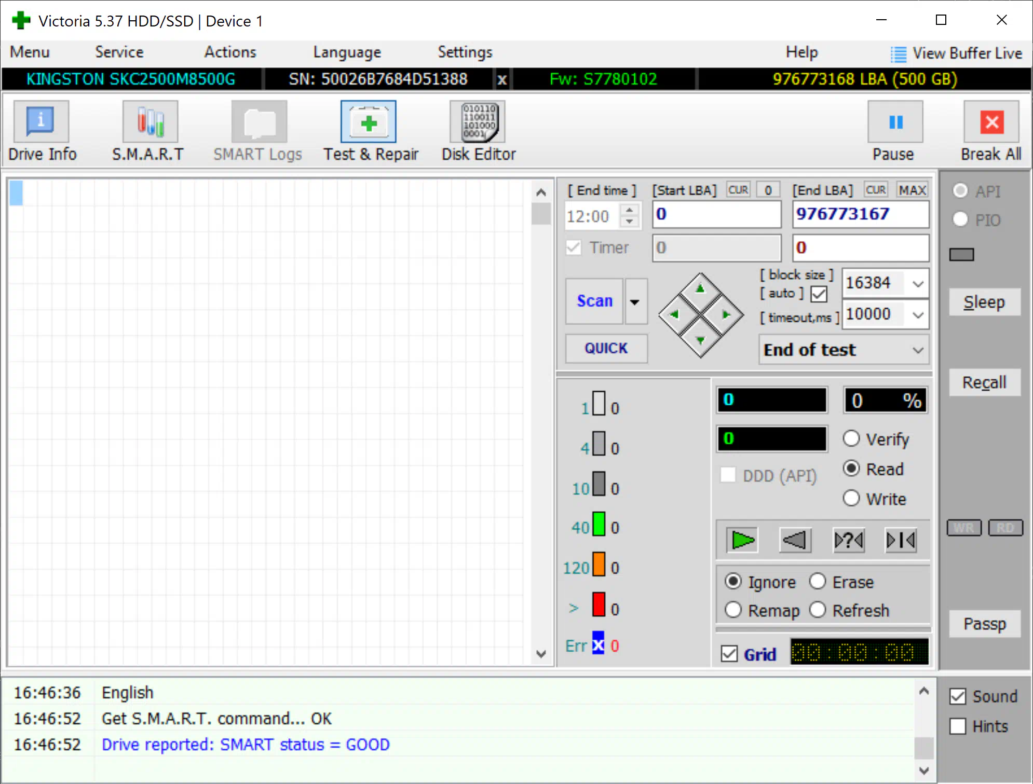
Task: Open the Menu menu
Action: point(30,52)
